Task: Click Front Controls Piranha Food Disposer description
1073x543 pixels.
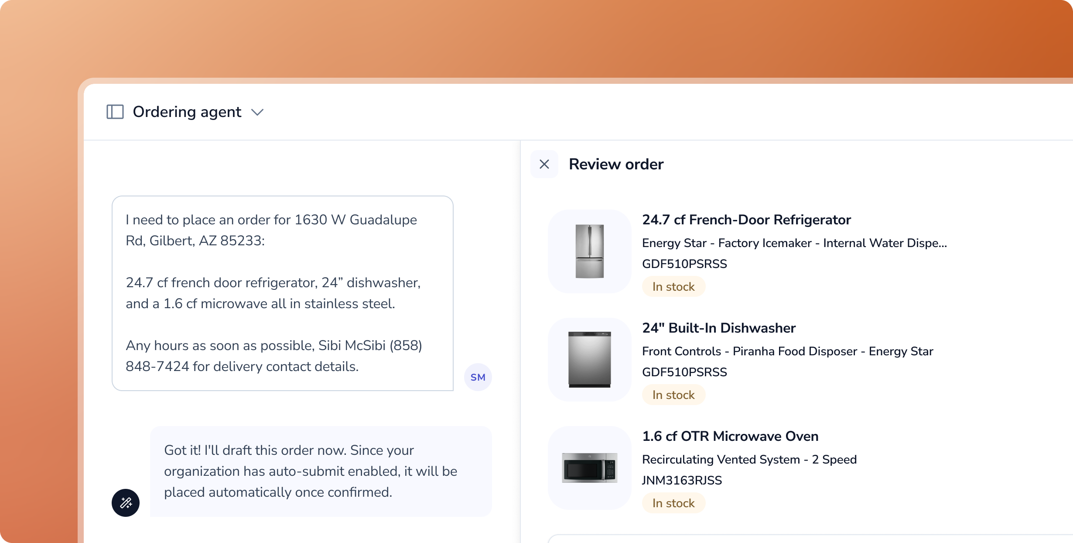Action: [x=787, y=351]
